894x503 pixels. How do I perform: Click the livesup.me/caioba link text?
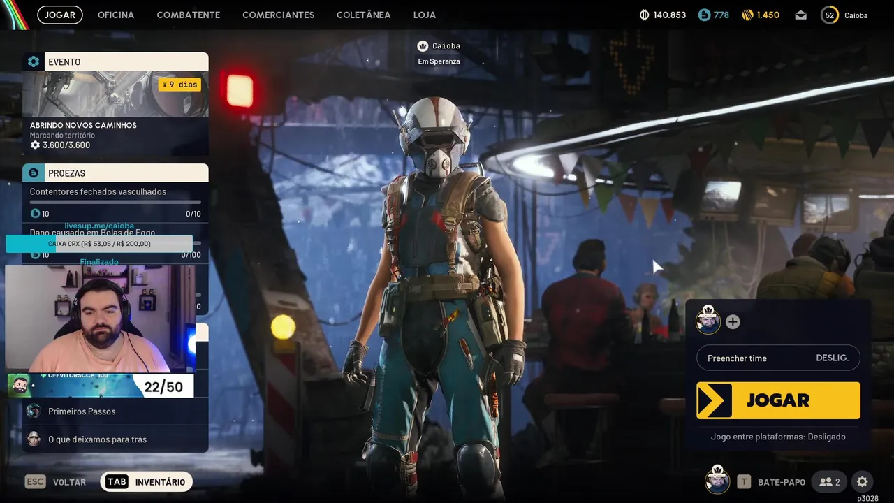(x=99, y=226)
